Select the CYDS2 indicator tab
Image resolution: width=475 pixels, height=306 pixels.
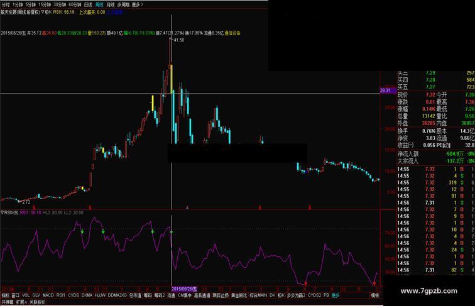click(x=314, y=295)
